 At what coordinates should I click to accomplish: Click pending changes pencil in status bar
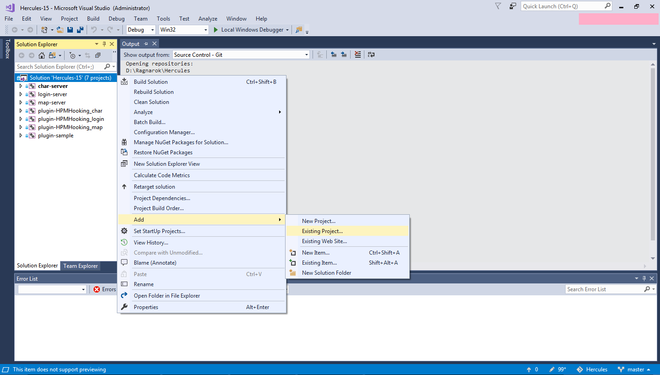pyautogui.click(x=558, y=370)
